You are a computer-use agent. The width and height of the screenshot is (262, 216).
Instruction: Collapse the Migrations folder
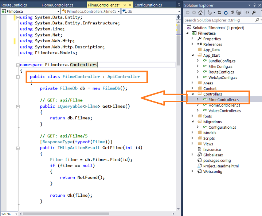click(192, 121)
